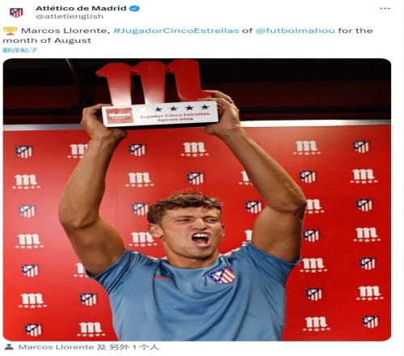Open the tweet photo of player
The image size is (404, 356).
click(x=197, y=200)
